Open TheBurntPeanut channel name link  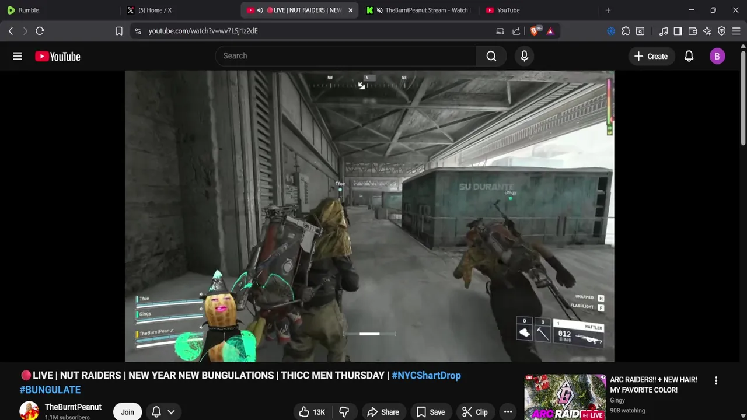(x=73, y=407)
